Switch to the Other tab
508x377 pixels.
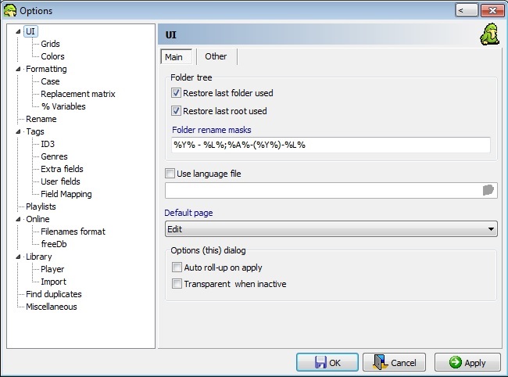[x=216, y=56]
